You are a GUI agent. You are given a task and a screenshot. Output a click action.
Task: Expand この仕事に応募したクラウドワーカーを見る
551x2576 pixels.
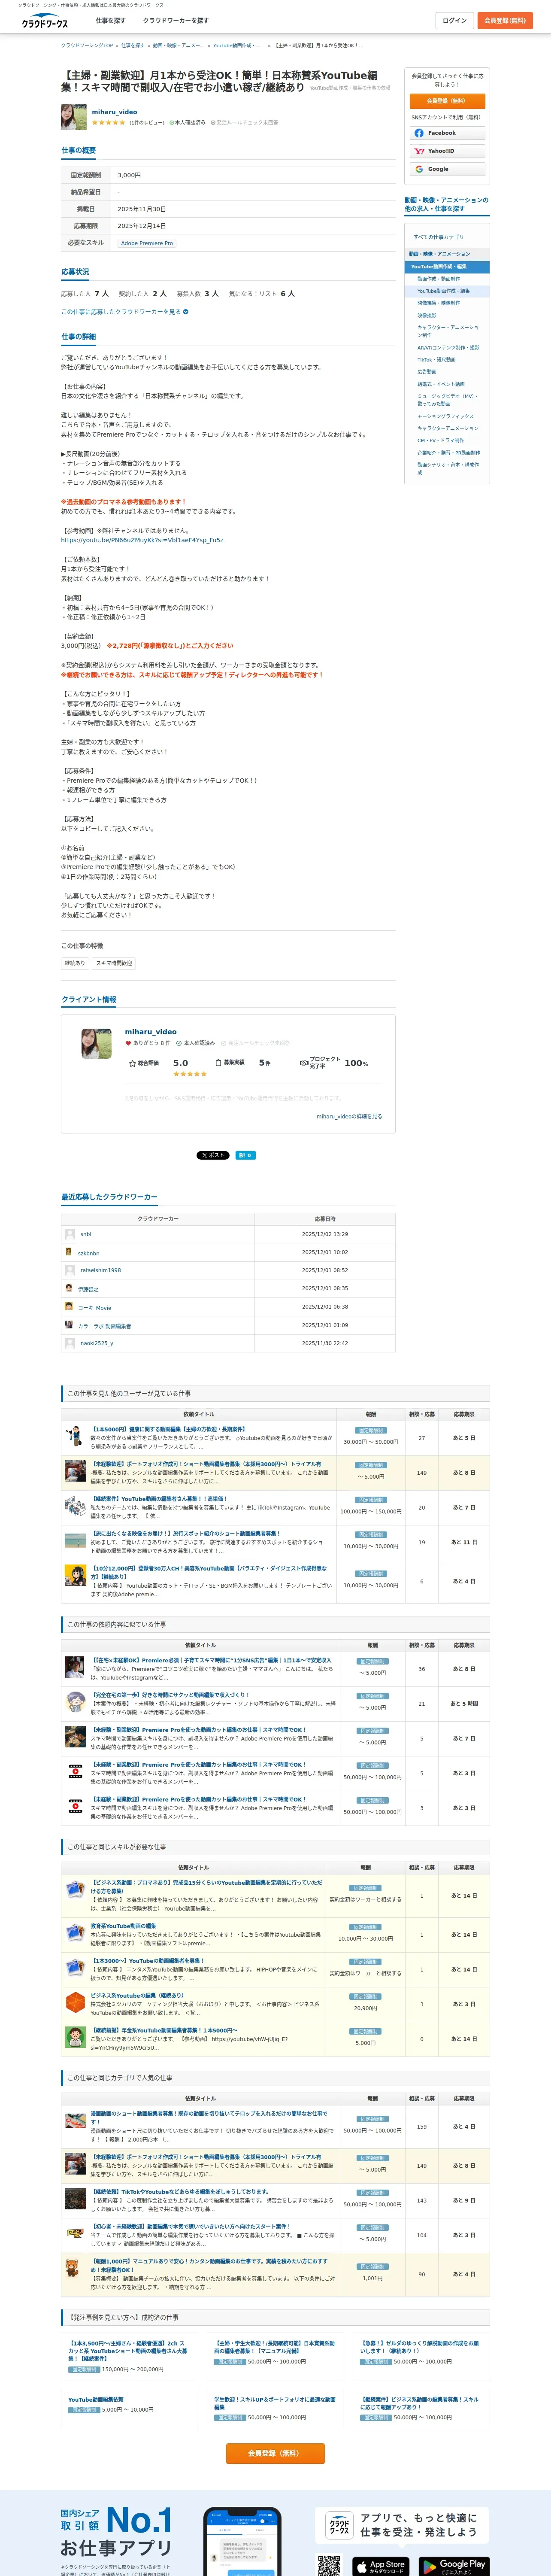tap(125, 312)
